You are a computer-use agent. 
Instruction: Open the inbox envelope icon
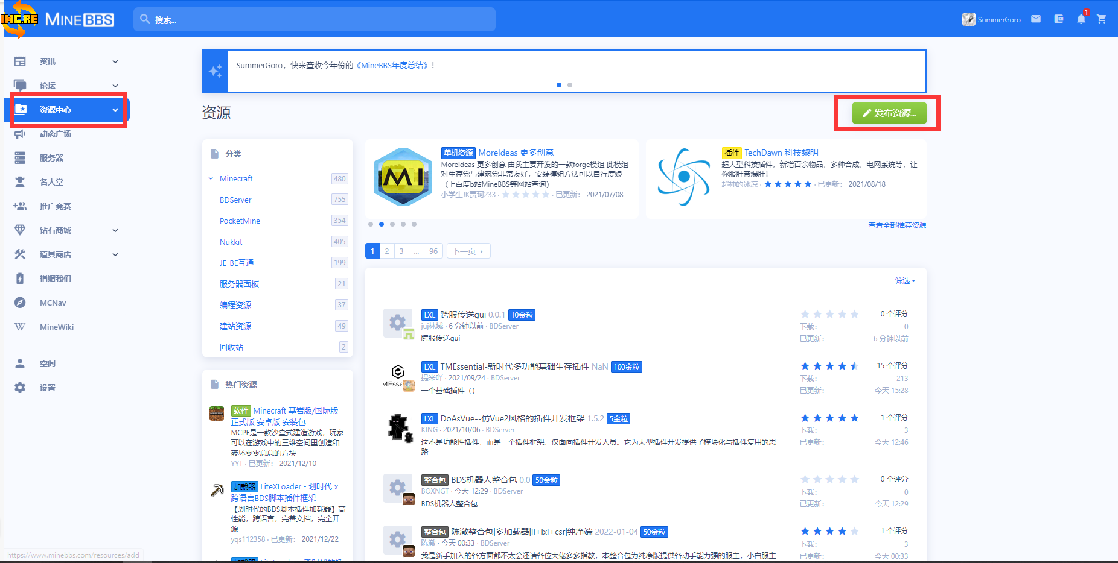(1036, 19)
